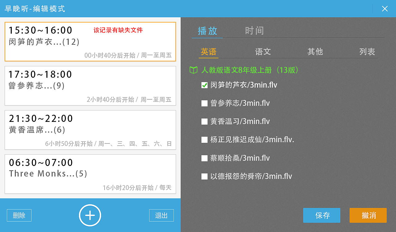Select the 21:30~22:00 黄香温席 record
This screenshot has width=396, height=232.
coord(90,130)
